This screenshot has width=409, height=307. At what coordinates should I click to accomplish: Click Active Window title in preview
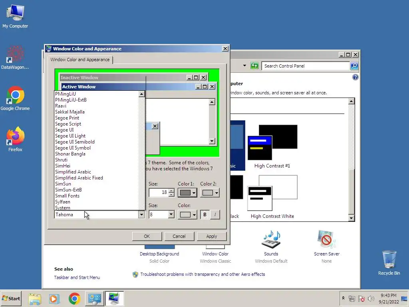pos(79,87)
